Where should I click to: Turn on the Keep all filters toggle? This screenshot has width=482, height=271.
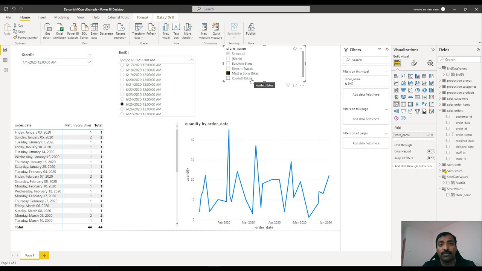pyautogui.click(x=431, y=158)
